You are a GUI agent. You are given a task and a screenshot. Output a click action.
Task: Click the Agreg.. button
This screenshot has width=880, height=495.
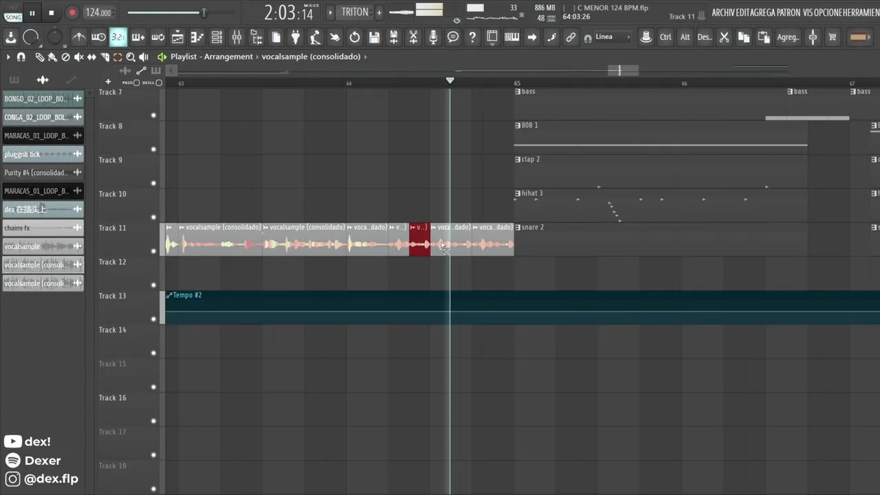pyautogui.click(x=788, y=37)
